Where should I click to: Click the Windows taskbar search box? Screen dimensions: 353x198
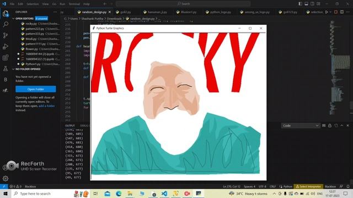point(42,194)
